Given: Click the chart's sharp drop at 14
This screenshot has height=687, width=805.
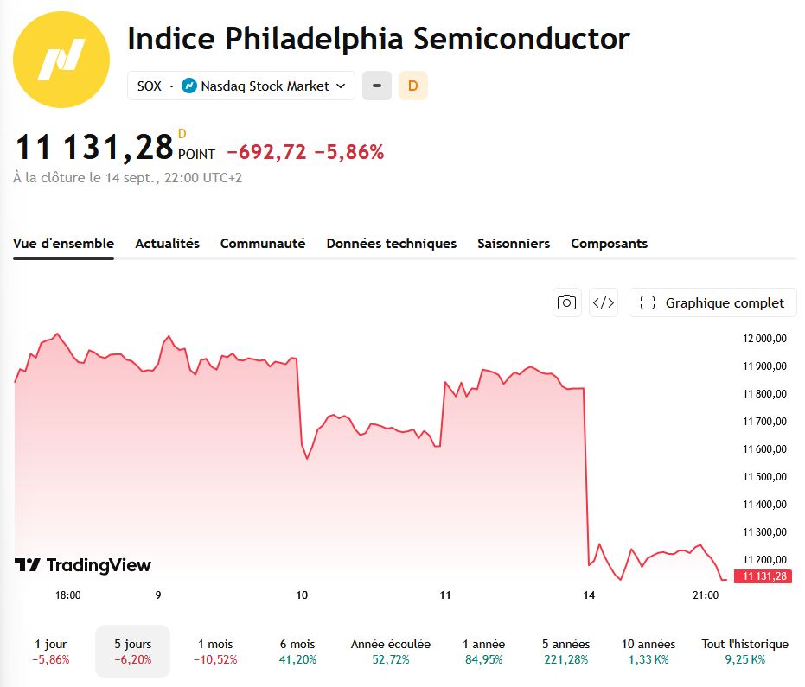Looking at the screenshot, I should click(x=586, y=477).
